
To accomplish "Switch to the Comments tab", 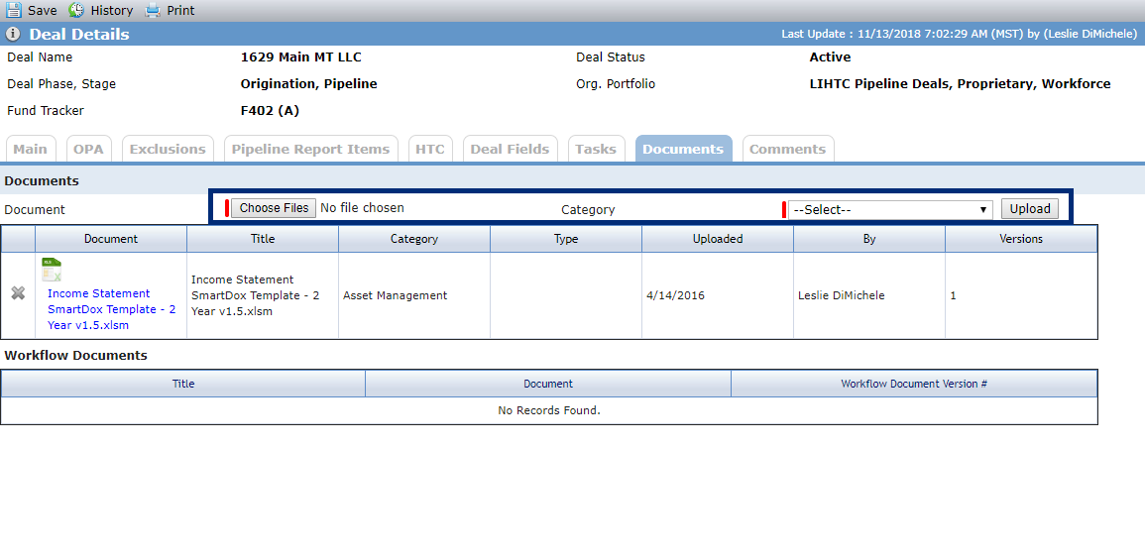I will pyautogui.click(x=788, y=149).
